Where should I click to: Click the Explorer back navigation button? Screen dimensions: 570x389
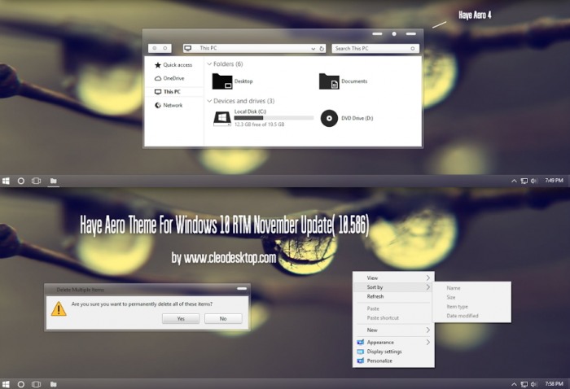coord(155,48)
